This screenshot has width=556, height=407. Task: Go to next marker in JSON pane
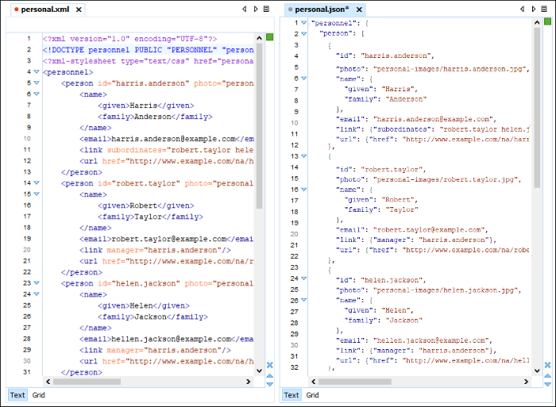click(547, 383)
